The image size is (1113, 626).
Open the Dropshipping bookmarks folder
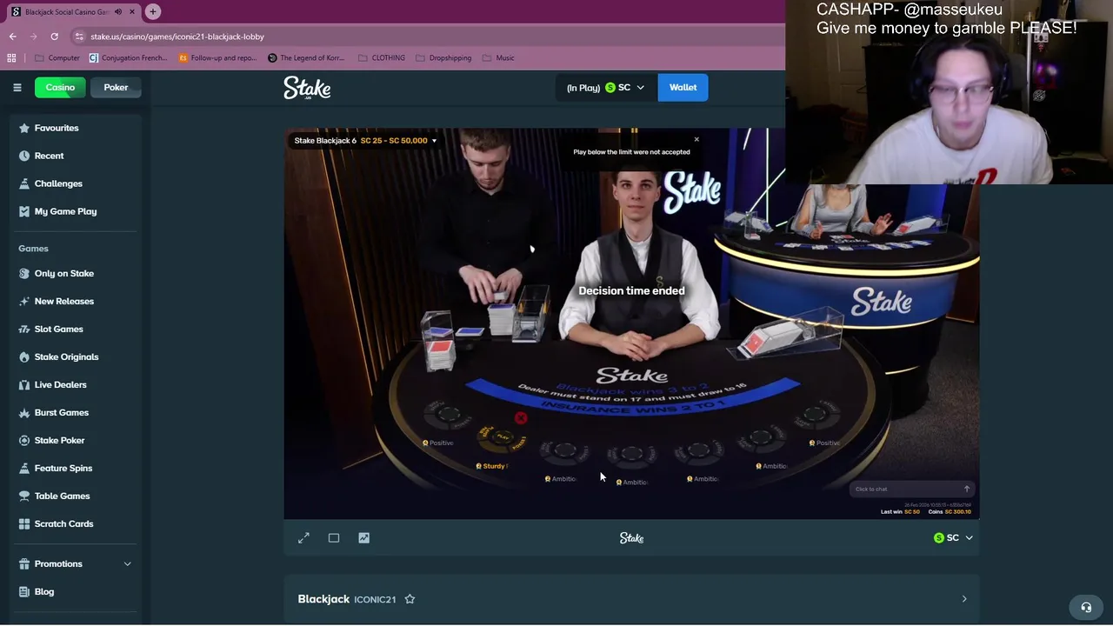(443, 58)
